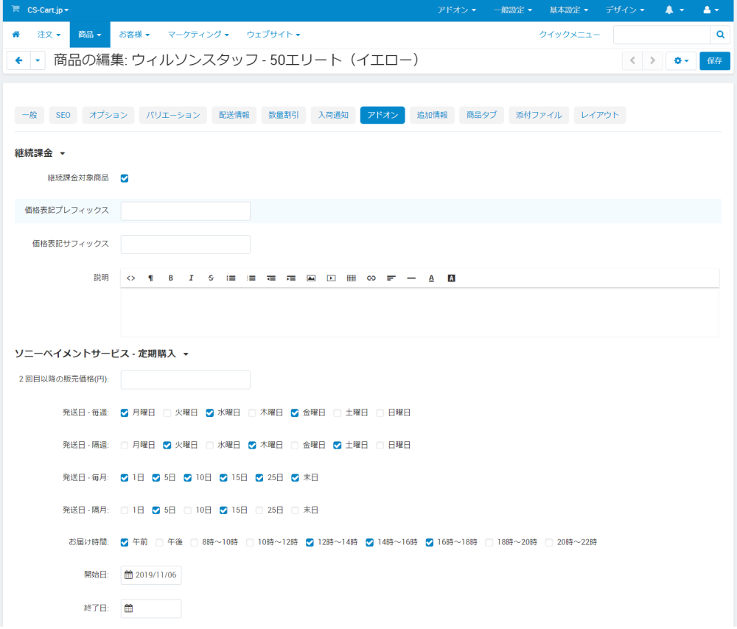737x629 pixels.
Task: Click the search magnifier button
Action: click(x=720, y=35)
